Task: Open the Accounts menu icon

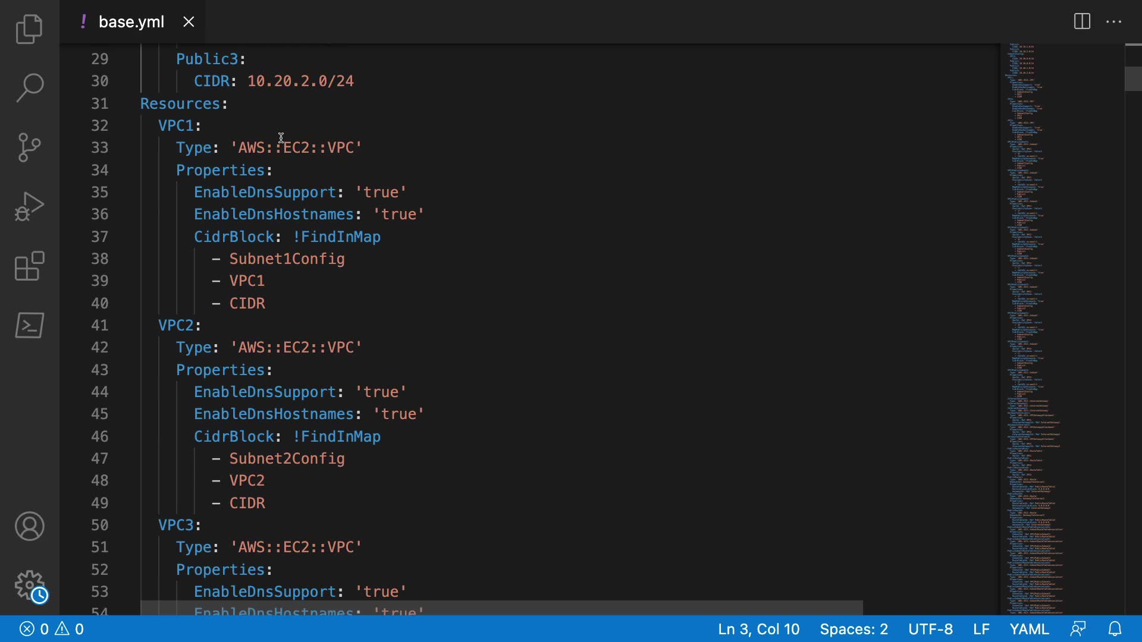Action: (x=29, y=526)
